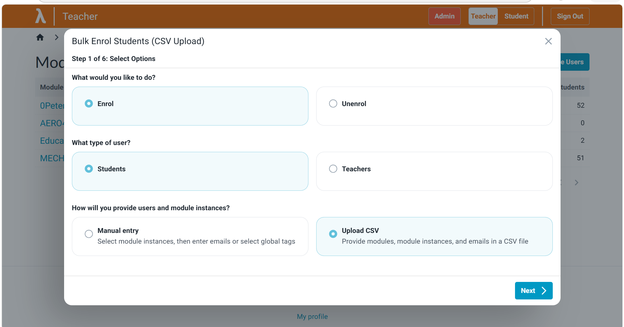Image resolution: width=624 pixels, height=327 pixels.
Task: Select the Manual entry option
Action: [x=190, y=236]
